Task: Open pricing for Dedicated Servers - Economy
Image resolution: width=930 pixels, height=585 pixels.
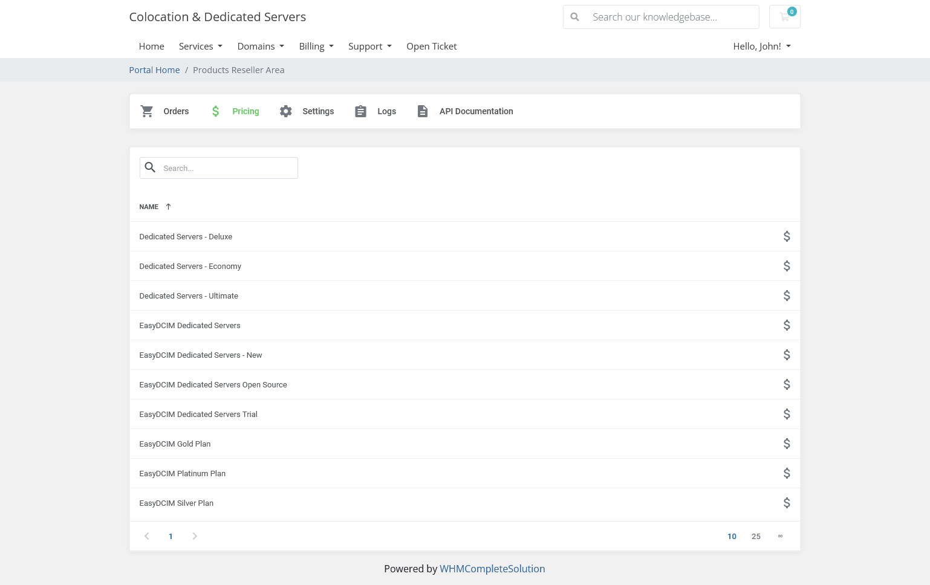Action: click(x=787, y=266)
